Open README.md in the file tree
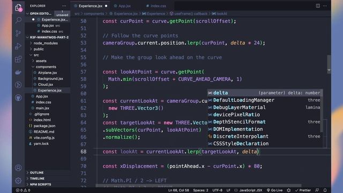343x193 pixels. point(44,132)
